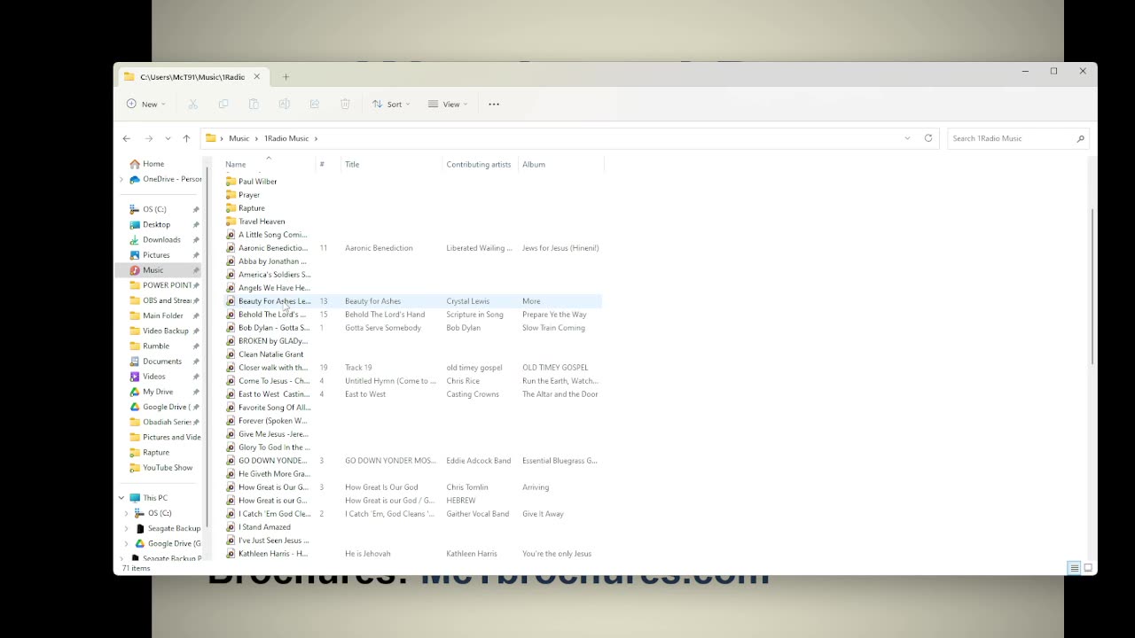Close the 1Radio Music tab
Screen dimensions: 1135x638
(257, 77)
